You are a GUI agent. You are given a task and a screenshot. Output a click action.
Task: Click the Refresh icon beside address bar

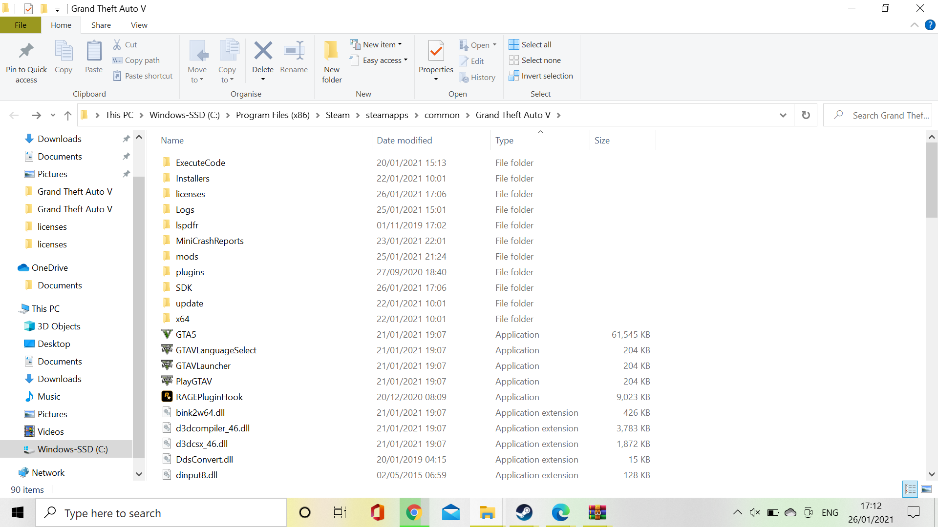click(806, 115)
